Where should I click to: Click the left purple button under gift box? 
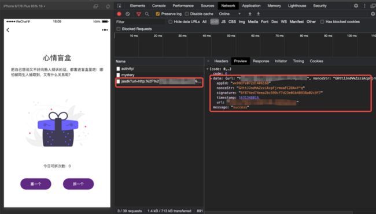pos(36,184)
